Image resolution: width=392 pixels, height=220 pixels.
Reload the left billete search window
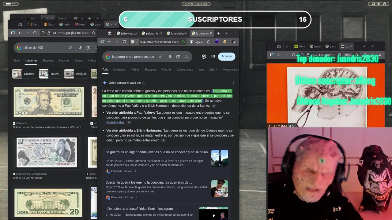pyautogui.click(x=35, y=33)
